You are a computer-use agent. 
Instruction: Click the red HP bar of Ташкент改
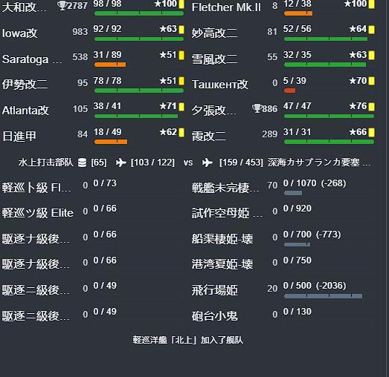pyautogui.click(x=289, y=91)
